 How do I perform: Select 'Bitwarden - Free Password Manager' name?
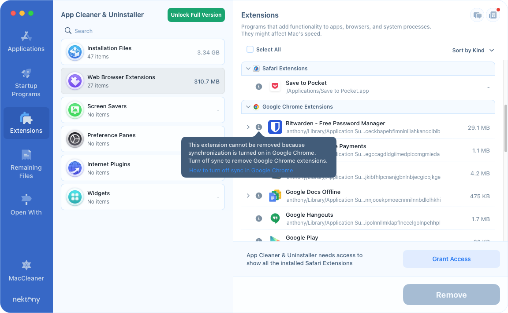(x=335, y=124)
